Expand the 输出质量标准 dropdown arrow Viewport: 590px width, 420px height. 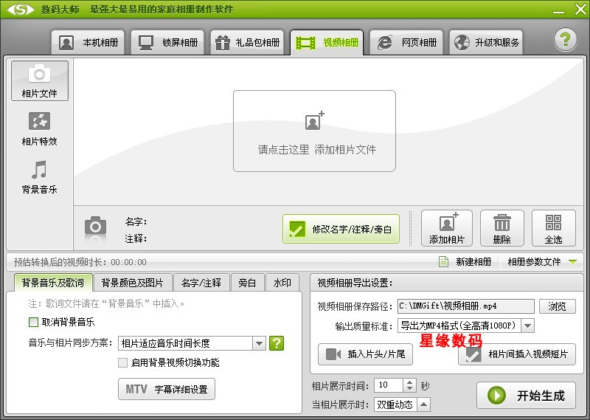tap(527, 326)
